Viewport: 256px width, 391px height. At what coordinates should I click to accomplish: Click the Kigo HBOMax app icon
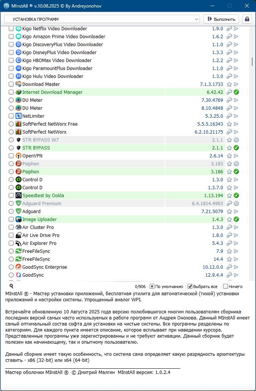[x=19, y=60]
